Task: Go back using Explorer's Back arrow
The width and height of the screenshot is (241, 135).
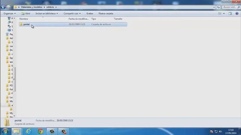Action: pyautogui.click(x=3, y=7)
